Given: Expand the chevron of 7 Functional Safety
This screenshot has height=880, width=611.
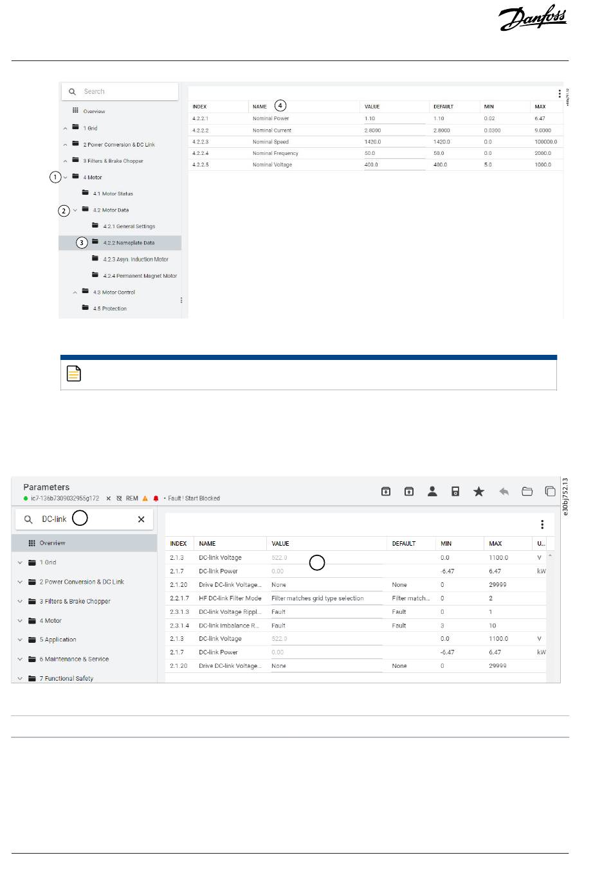Looking at the screenshot, I should tap(20, 678).
